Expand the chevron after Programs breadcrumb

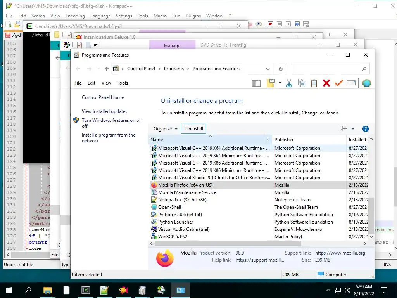(x=188, y=69)
